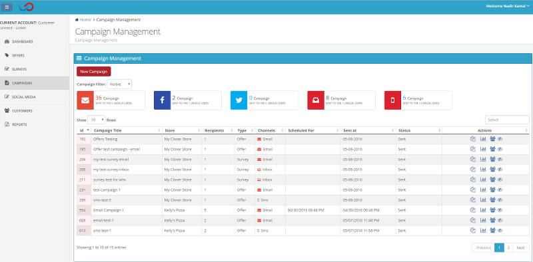Go to Dashboard in the sidebar
The width and height of the screenshot is (533, 262).
(35, 41)
